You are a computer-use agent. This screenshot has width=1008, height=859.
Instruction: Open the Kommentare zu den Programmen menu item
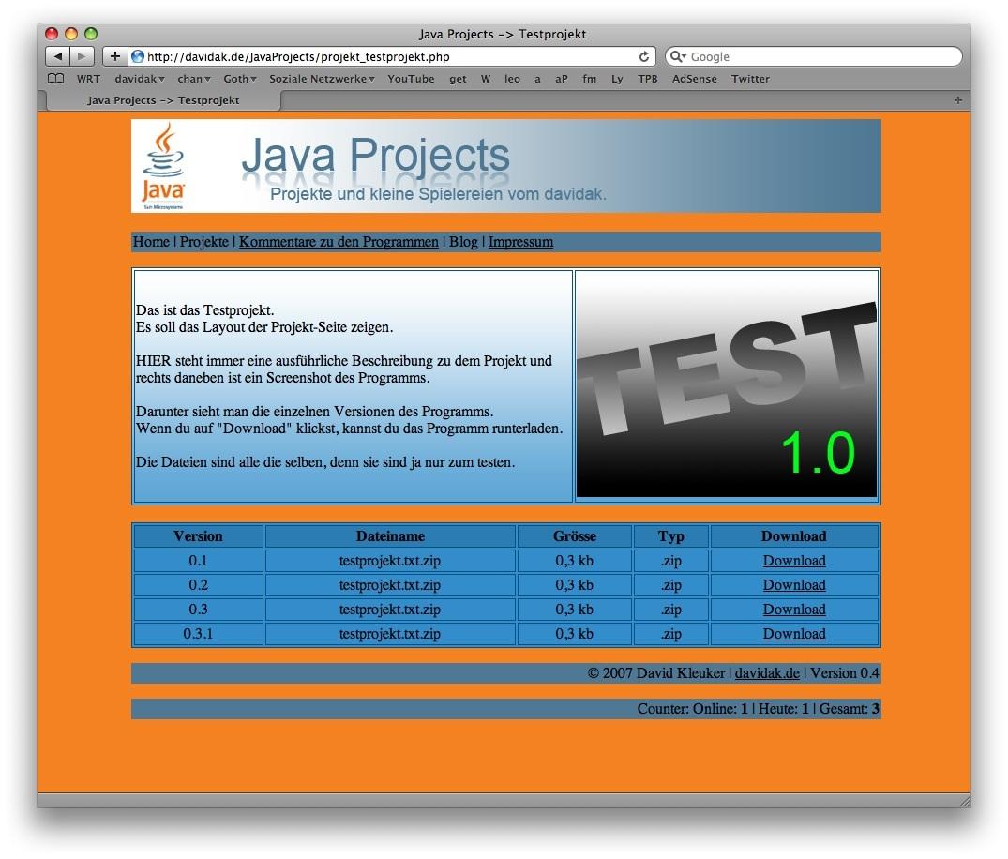pyautogui.click(x=338, y=242)
